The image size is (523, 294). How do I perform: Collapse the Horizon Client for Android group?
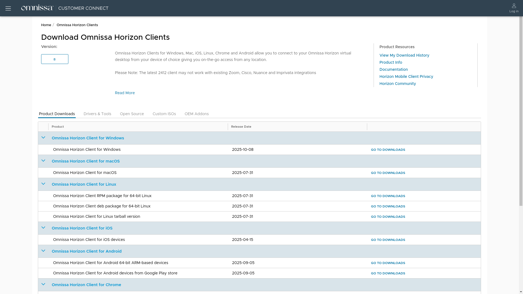[x=43, y=251]
